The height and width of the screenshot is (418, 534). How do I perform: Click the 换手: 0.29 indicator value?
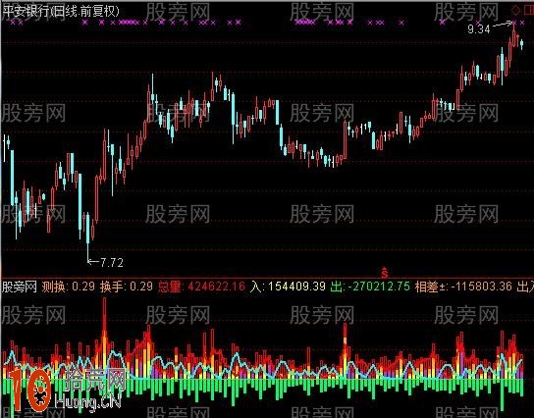click(x=127, y=287)
